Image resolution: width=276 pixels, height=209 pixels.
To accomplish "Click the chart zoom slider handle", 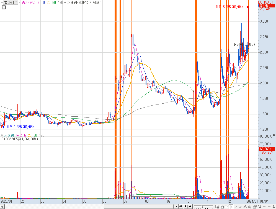I will [202, 206].
